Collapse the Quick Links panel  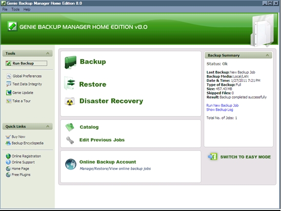[48, 126]
